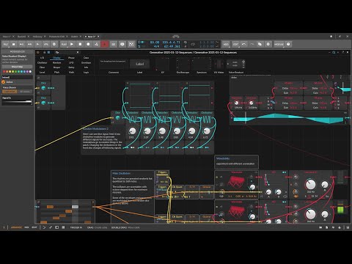
Task: Click the transport Record circle button
Action: coord(88,44)
